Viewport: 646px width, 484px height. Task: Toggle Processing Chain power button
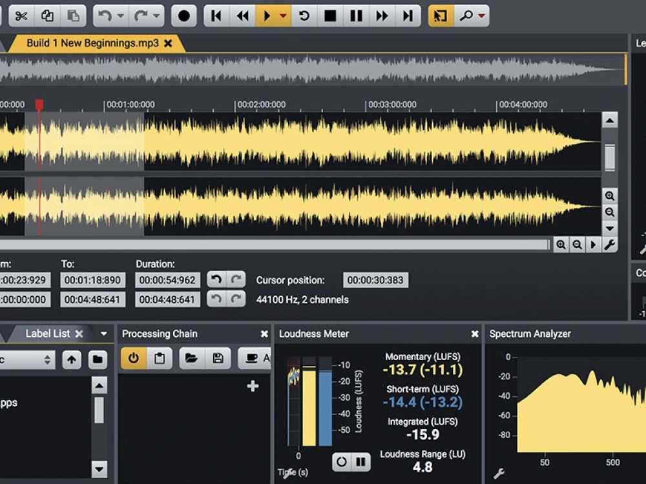click(134, 358)
